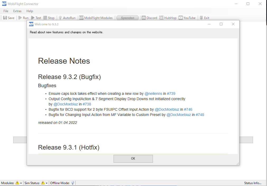
Task: Click the "released on 01.04.2022" text
Action: pyautogui.click(x=58, y=123)
